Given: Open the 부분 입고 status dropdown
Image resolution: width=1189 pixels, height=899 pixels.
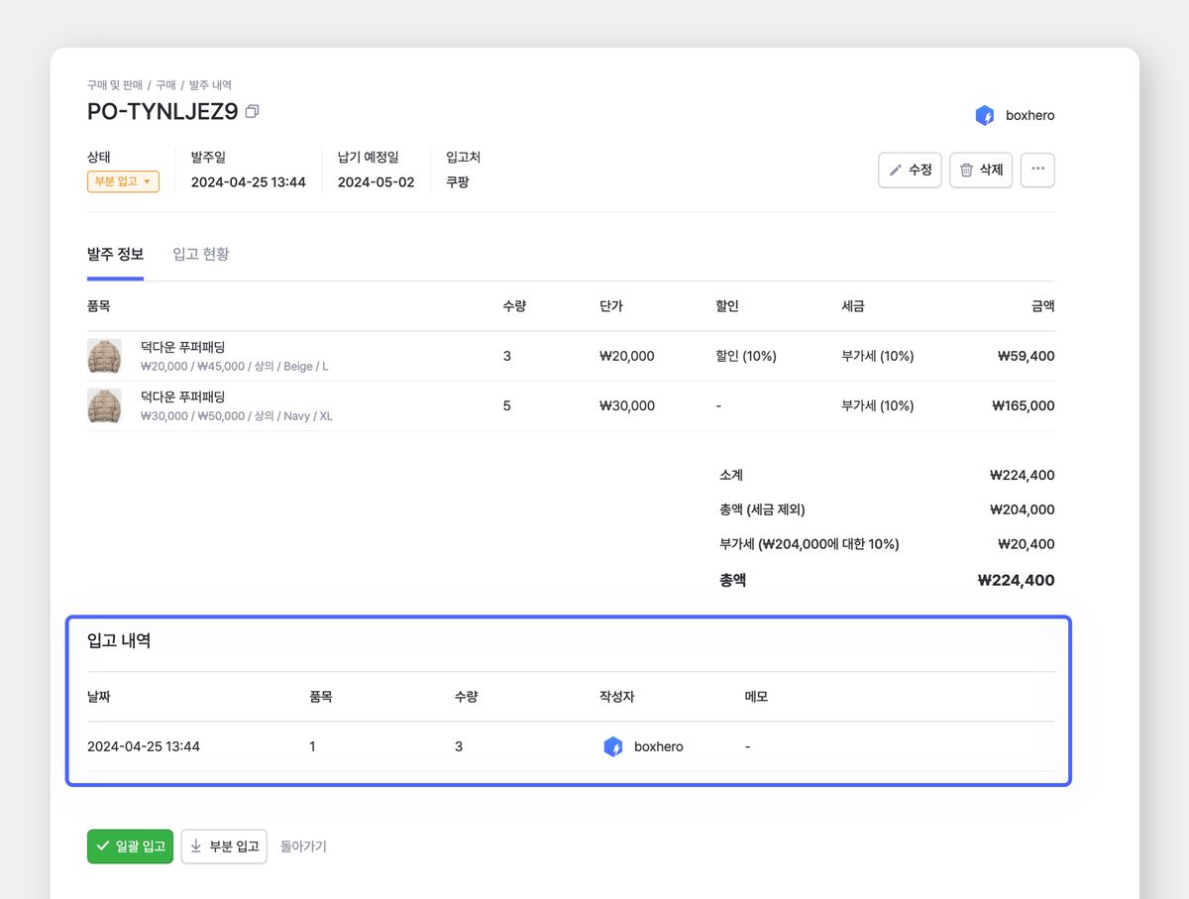Looking at the screenshot, I should [x=123, y=182].
